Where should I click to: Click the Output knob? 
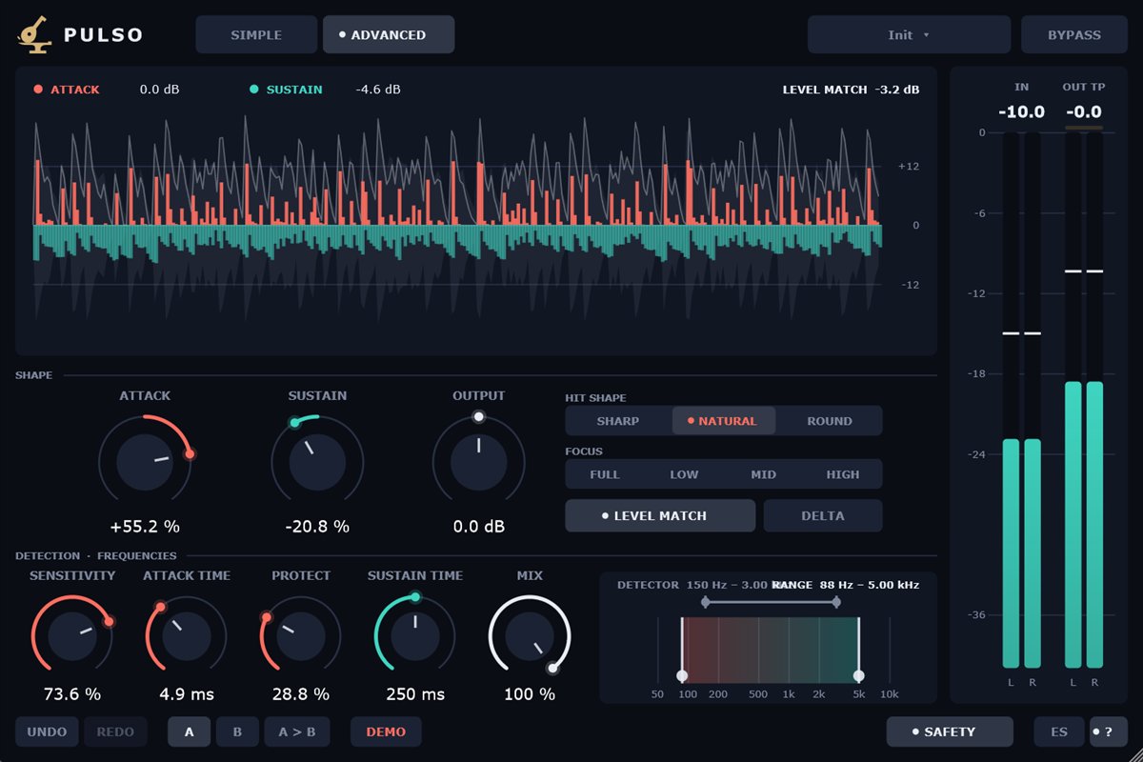click(x=478, y=463)
